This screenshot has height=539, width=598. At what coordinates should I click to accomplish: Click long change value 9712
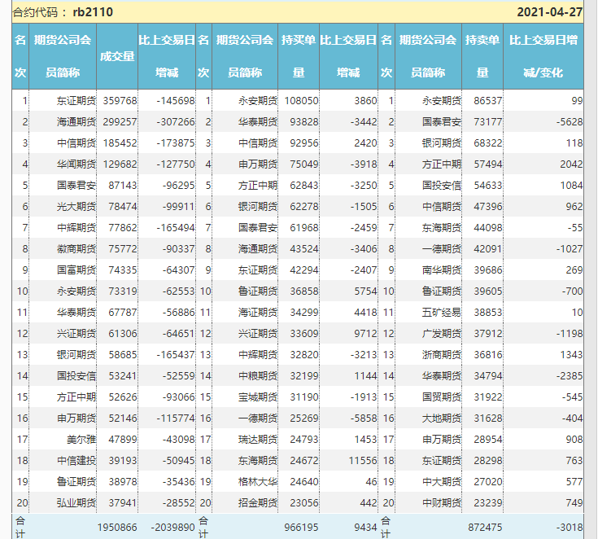click(365, 334)
